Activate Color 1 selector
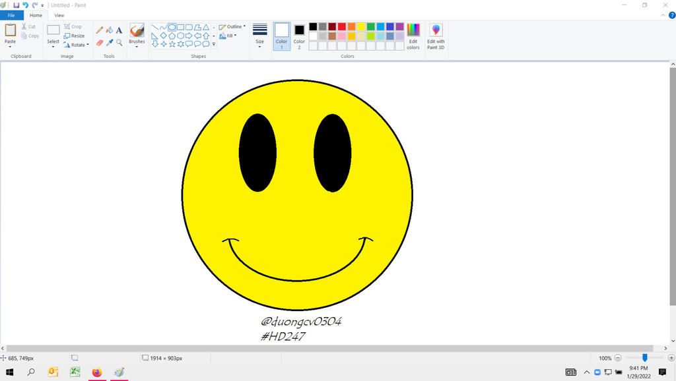Viewport: 676px width, 381px height. (281, 36)
